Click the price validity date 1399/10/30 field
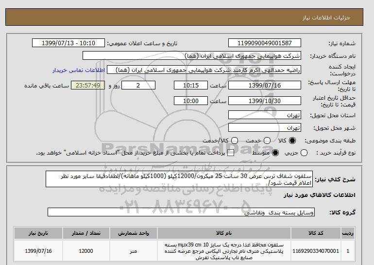Image resolution: width=374 pixels, height=265 pixels. 265,101
